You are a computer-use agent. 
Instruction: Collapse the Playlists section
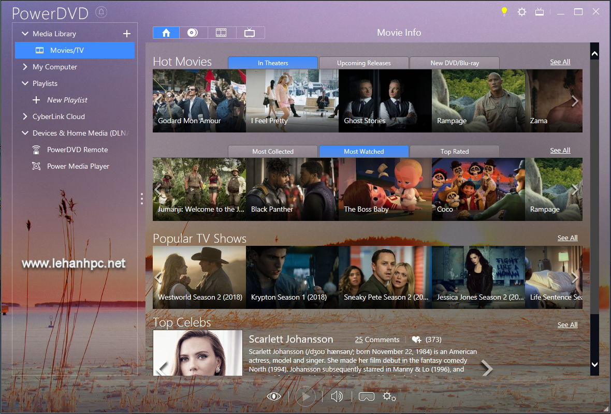[25, 83]
